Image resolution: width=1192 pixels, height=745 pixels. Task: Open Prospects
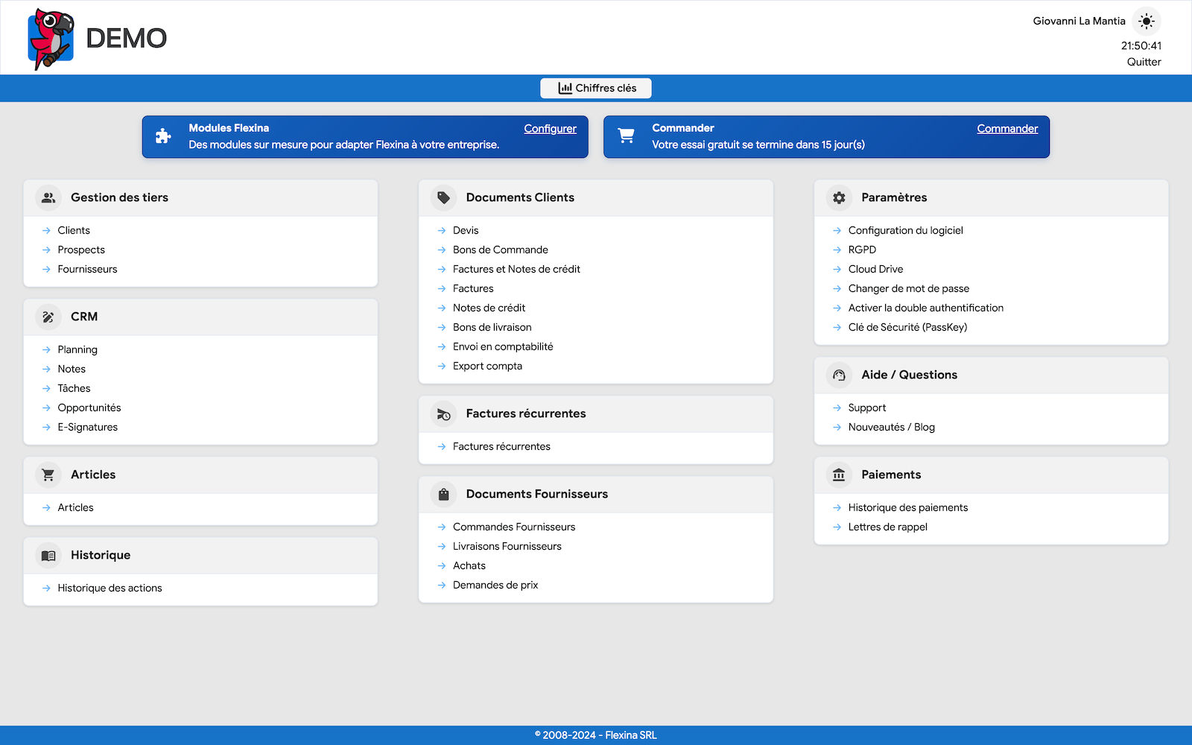click(x=81, y=250)
